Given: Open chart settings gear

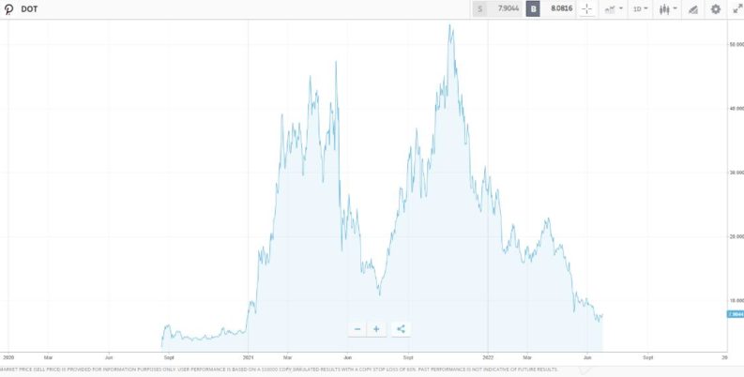Looking at the screenshot, I should click(716, 9).
